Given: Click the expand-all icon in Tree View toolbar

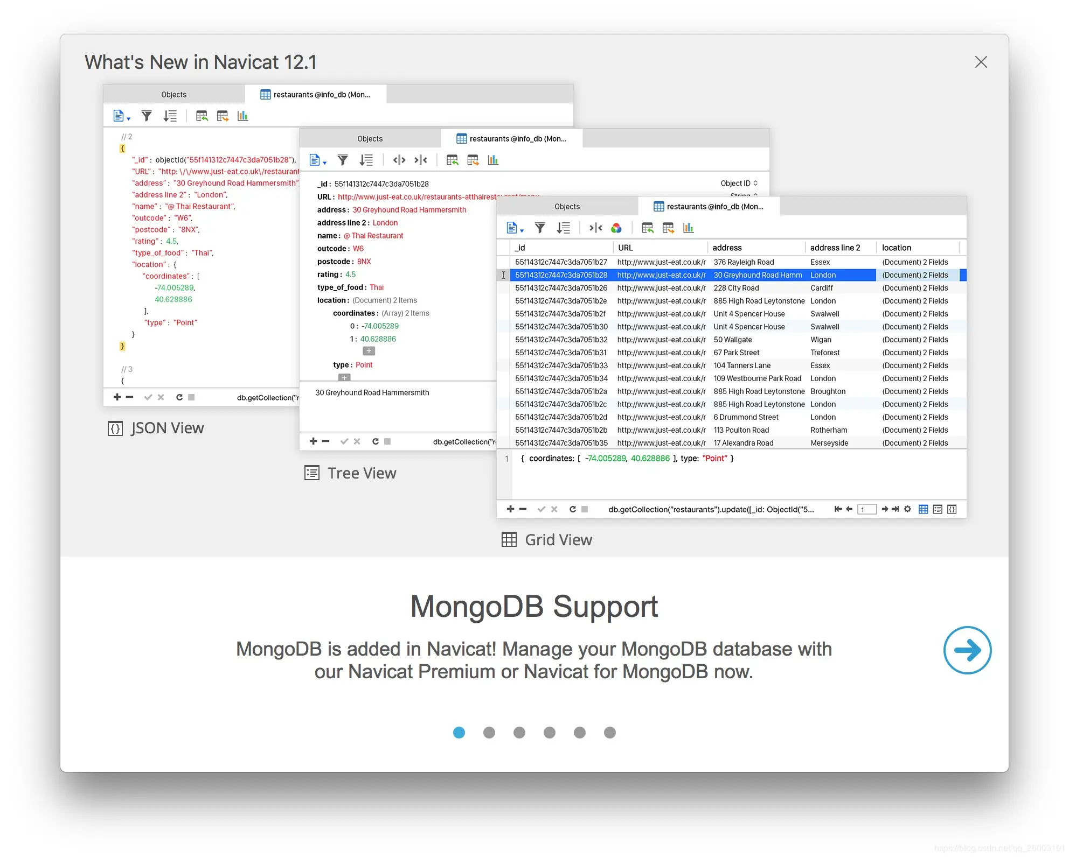Looking at the screenshot, I should coord(399,160).
